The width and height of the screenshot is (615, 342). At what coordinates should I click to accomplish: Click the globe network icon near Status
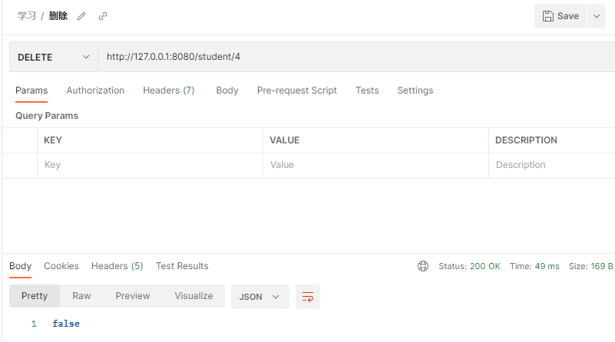[423, 266]
